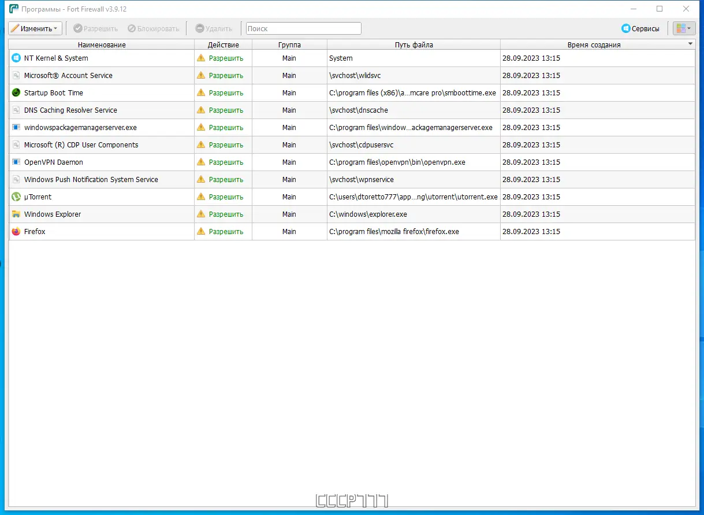Select Microsoft (R) CDP User Components entry

[x=81, y=145]
